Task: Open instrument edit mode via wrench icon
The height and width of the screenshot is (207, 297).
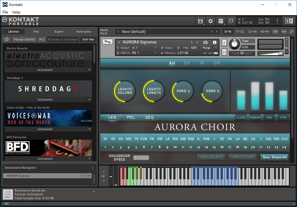Action: coord(107,42)
